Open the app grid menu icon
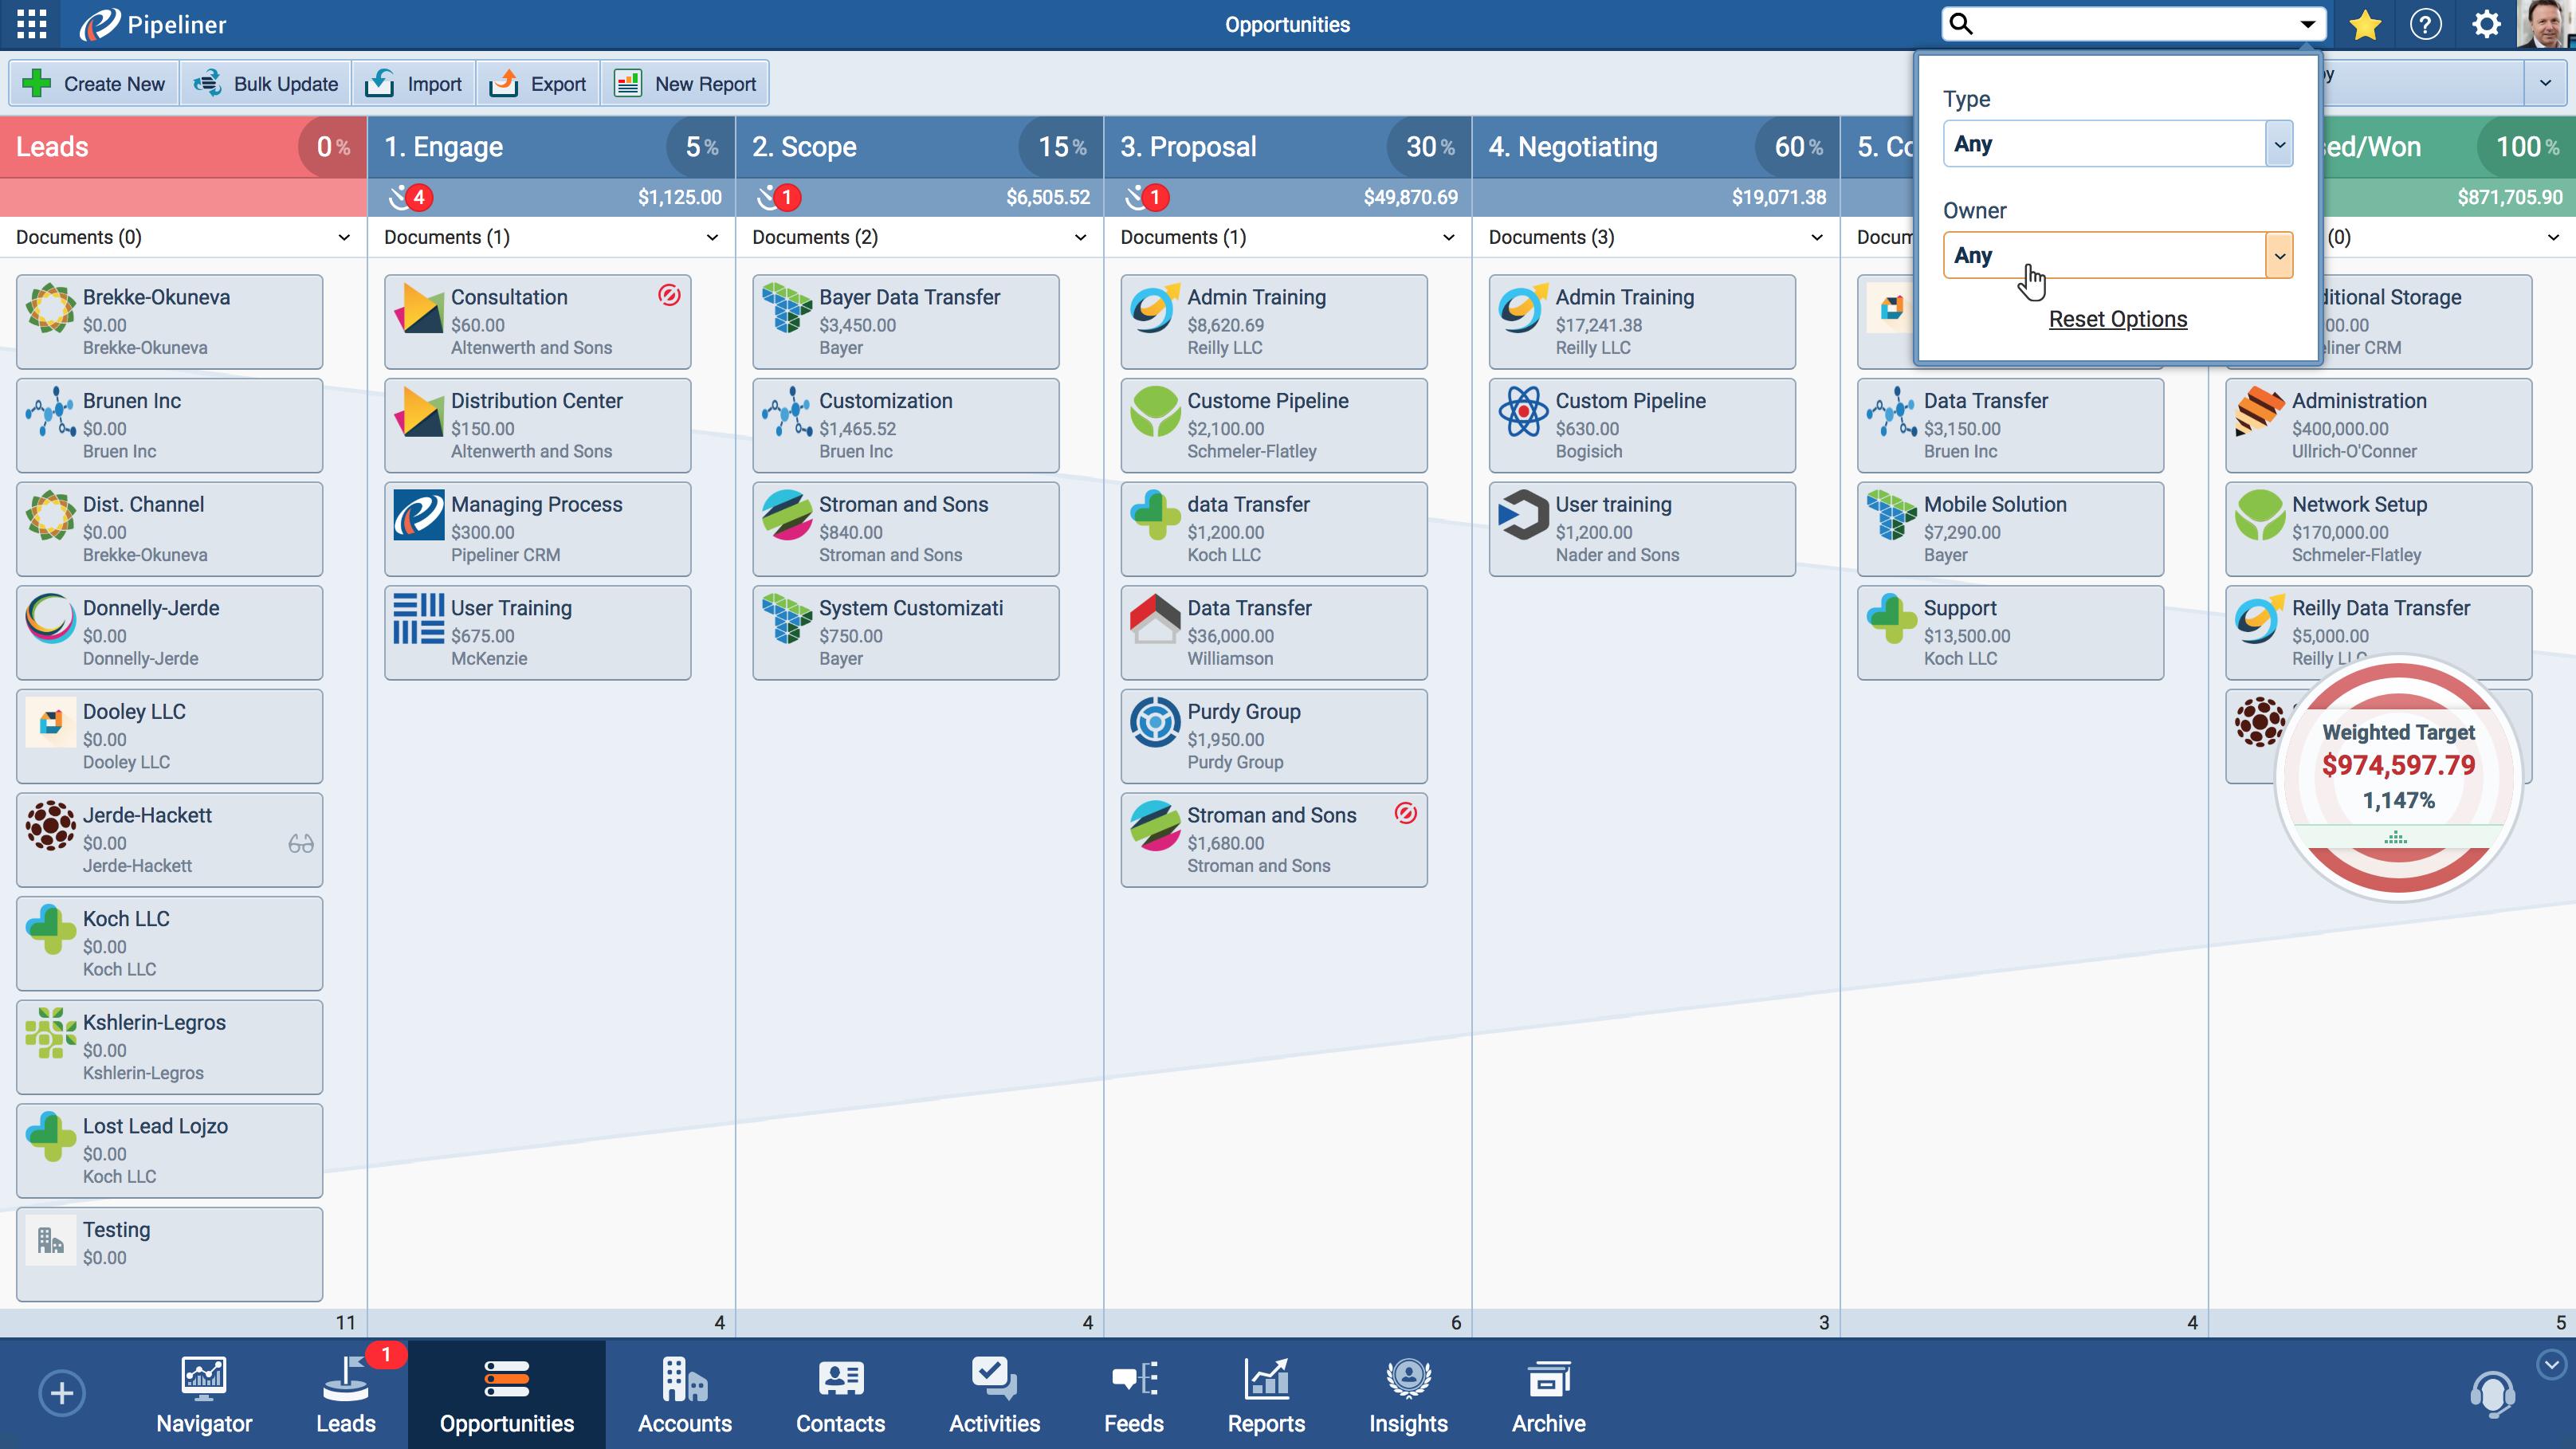Image resolution: width=2576 pixels, height=1449 pixels. tap(31, 24)
